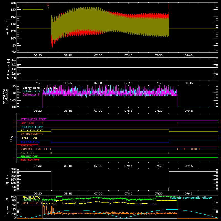Click the 250 value on Quality axis
The height and width of the screenshot is (221, 221).
pos(13,172)
